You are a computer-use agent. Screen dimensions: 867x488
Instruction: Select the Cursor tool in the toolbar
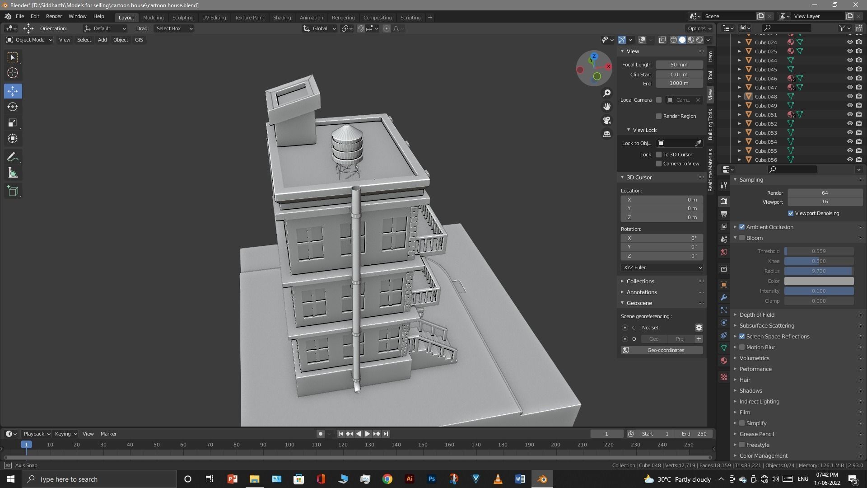click(13, 73)
